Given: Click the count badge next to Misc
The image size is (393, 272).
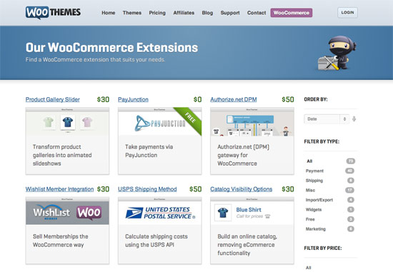Looking at the screenshot, I should pos(349,190).
